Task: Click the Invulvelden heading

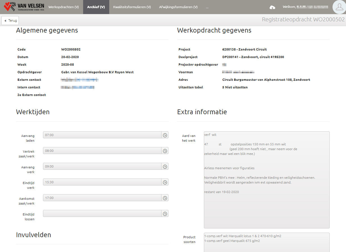Action: (33, 235)
